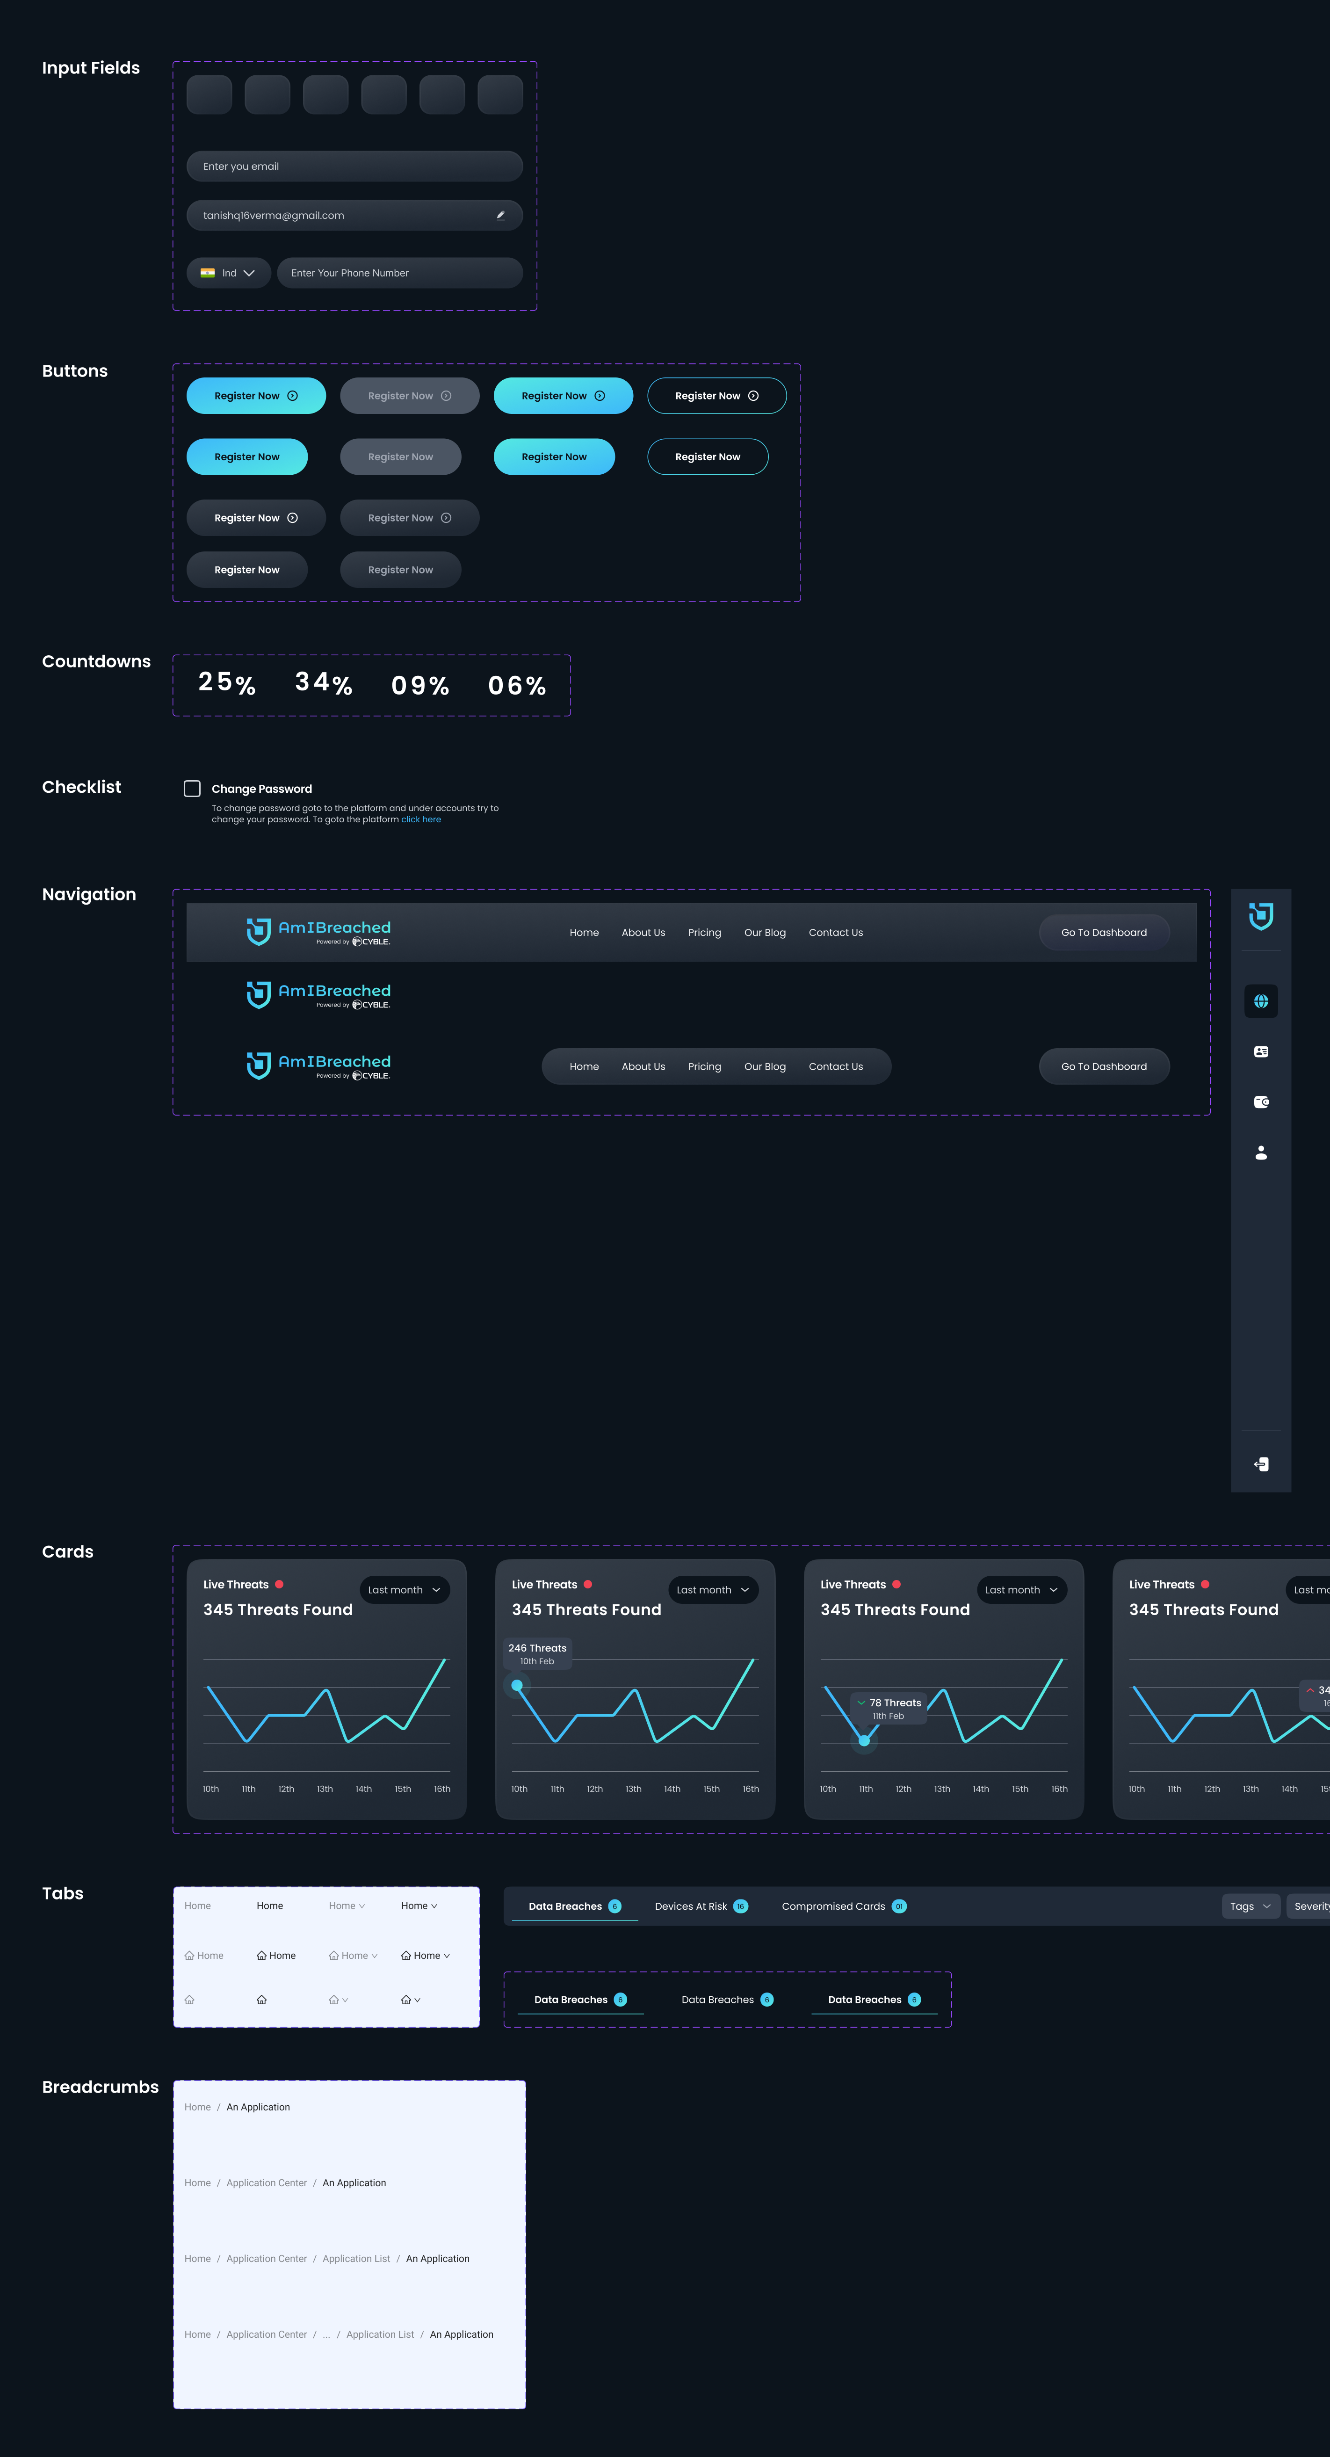Click the 09% countdown value
The height and width of the screenshot is (2457, 1330).
coord(420,686)
